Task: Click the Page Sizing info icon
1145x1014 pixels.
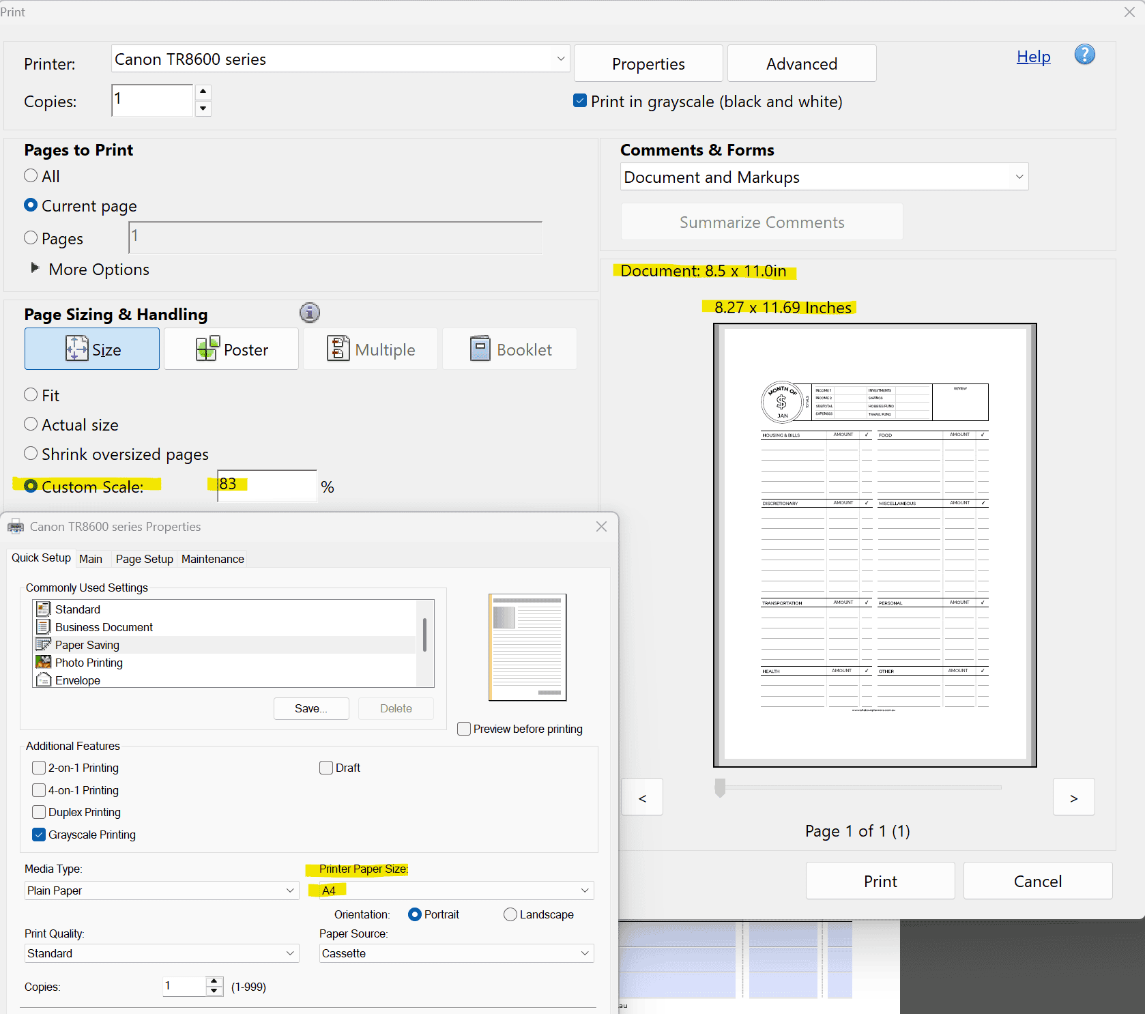Action: tap(309, 313)
